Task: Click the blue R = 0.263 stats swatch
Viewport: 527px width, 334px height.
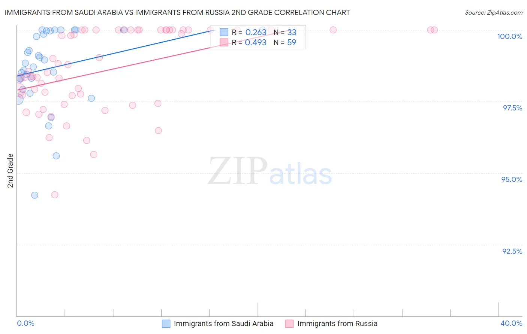Action: (x=224, y=32)
